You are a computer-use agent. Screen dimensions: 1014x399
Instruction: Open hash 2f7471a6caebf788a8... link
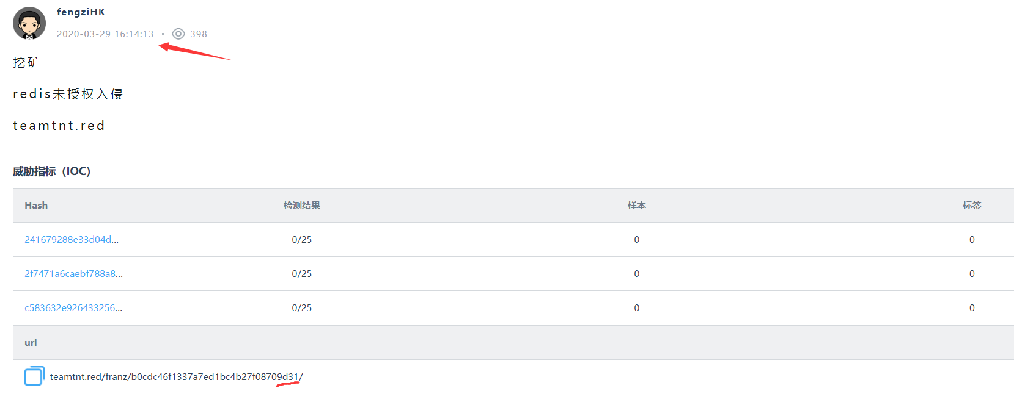pyautogui.click(x=73, y=274)
